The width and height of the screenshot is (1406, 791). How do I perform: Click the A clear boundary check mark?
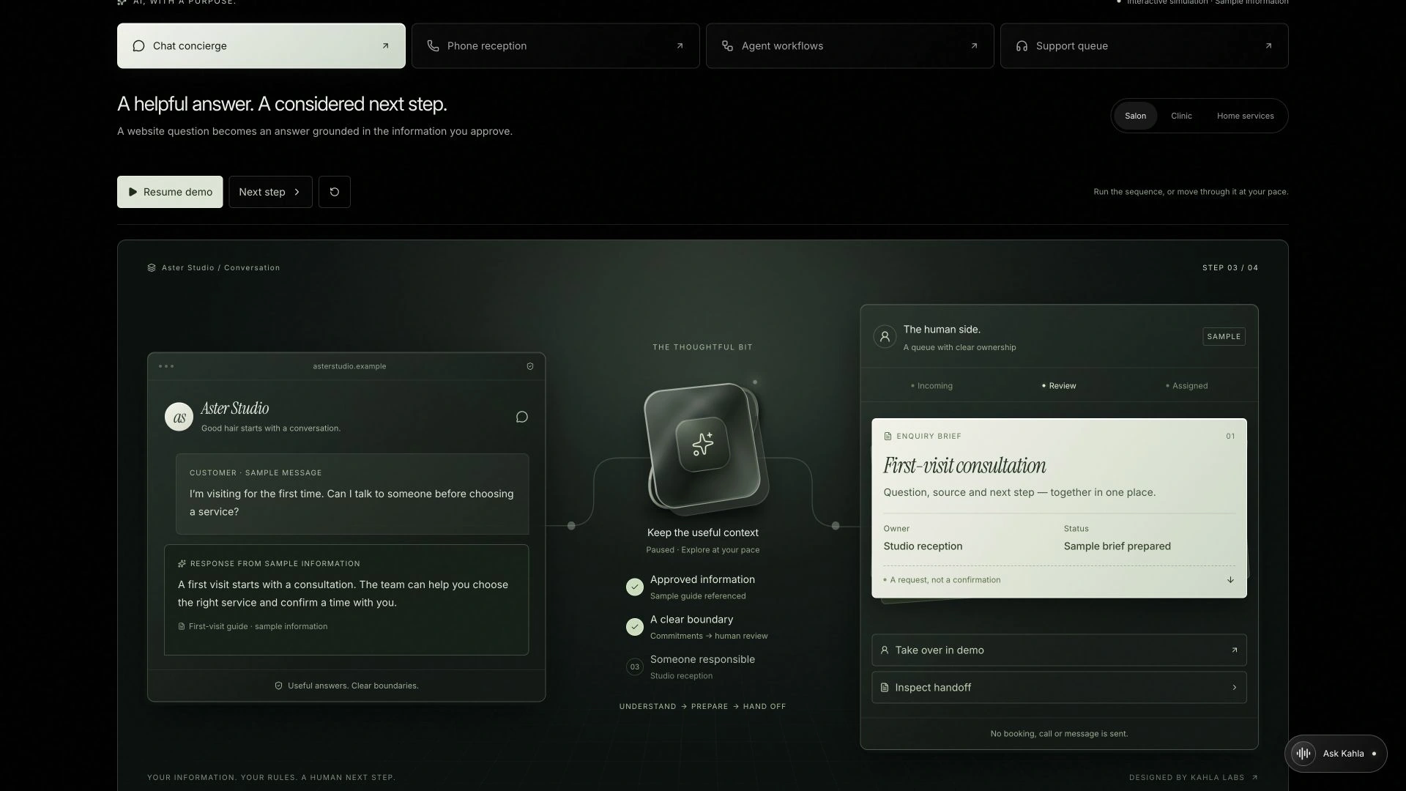634,627
